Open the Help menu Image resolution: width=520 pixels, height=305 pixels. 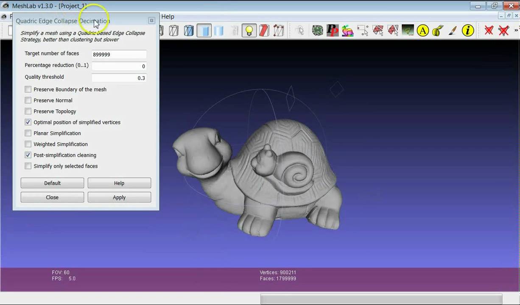[x=168, y=17]
